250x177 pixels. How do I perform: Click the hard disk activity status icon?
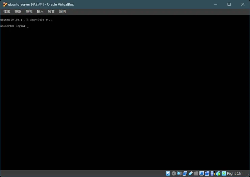pos(168,173)
